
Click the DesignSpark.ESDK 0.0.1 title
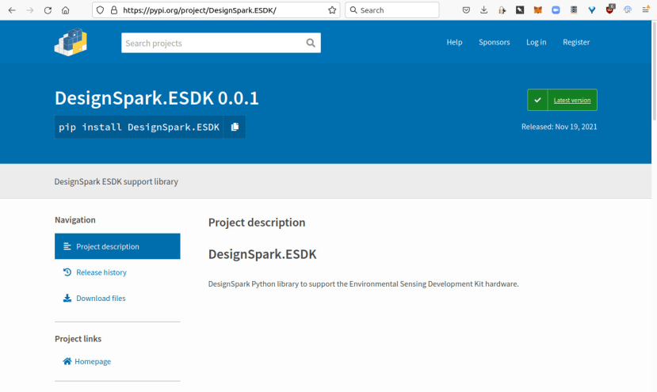pyautogui.click(x=157, y=98)
